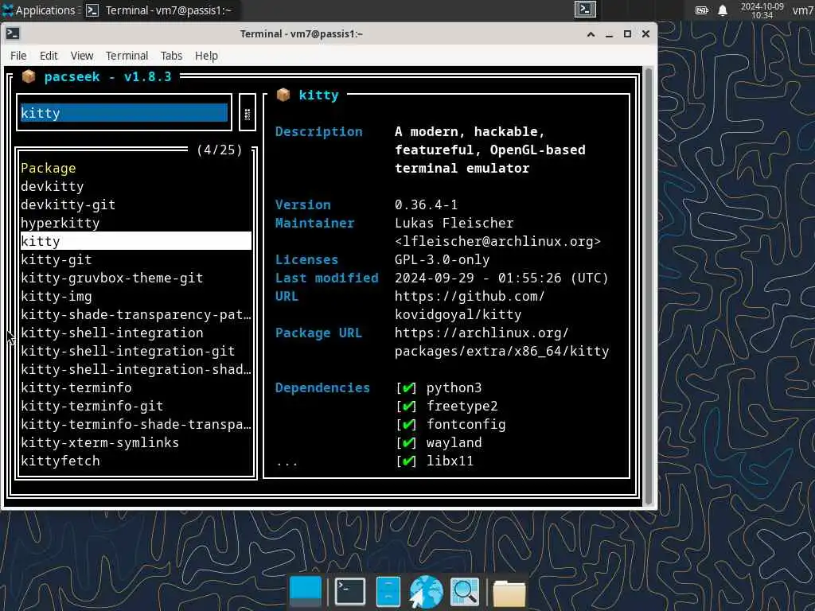Open the View menu
This screenshot has height=611, width=815.
coord(82,56)
